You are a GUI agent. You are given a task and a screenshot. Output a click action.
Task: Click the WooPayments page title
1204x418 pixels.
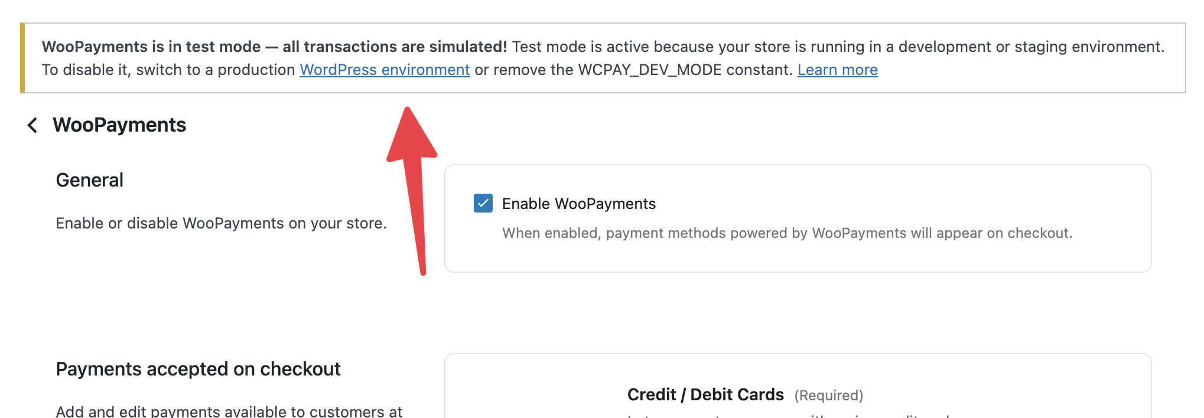(119, 125)
